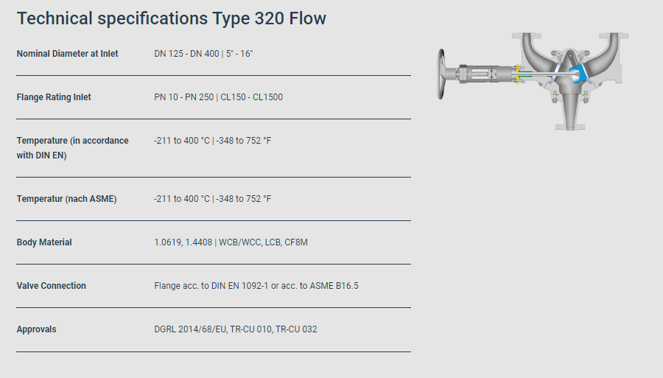Select the Nominal Diameter at Inlet label
The width and height of the screenshot is (663, 378).
tap(67, 54)
